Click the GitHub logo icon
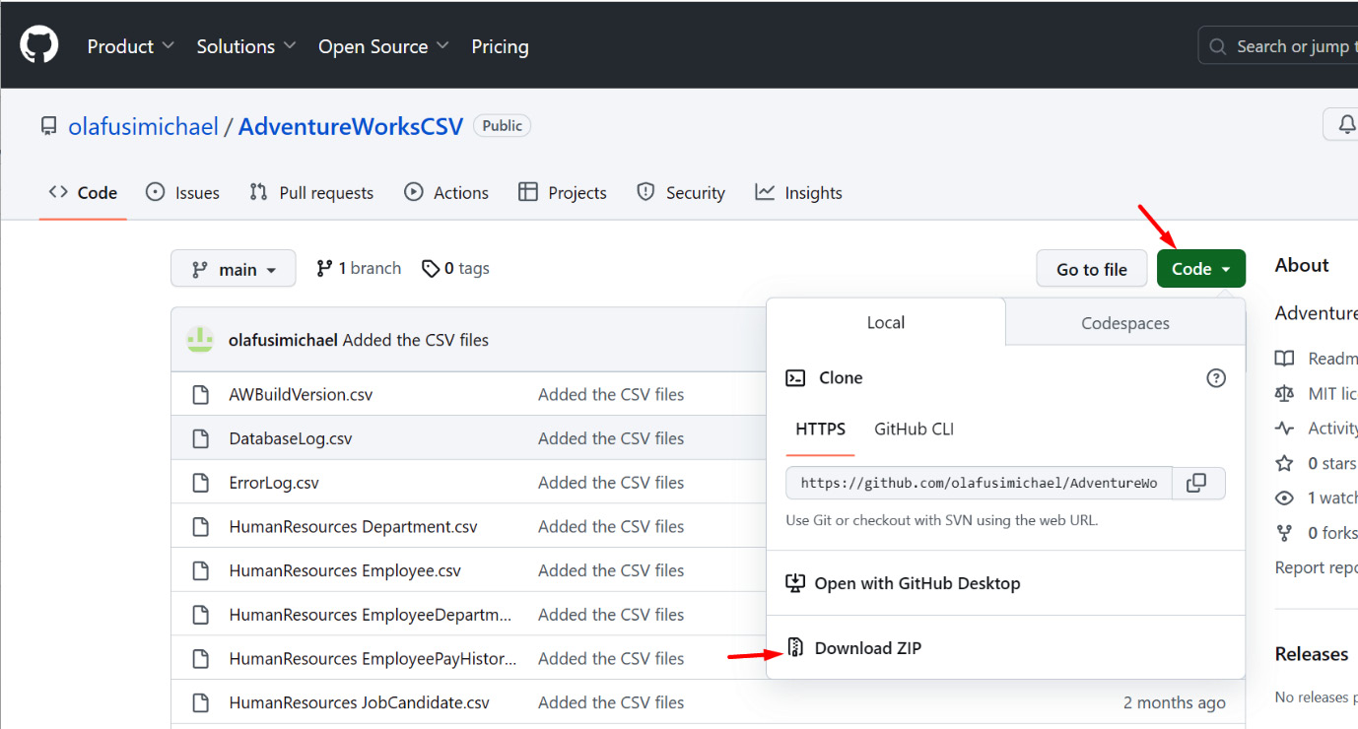1358x729 pixels. (x=39, y=45)
